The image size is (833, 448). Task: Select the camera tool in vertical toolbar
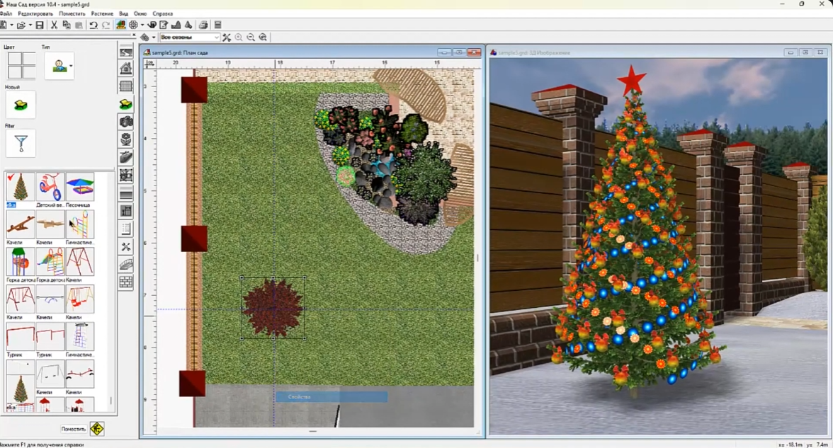126,122
